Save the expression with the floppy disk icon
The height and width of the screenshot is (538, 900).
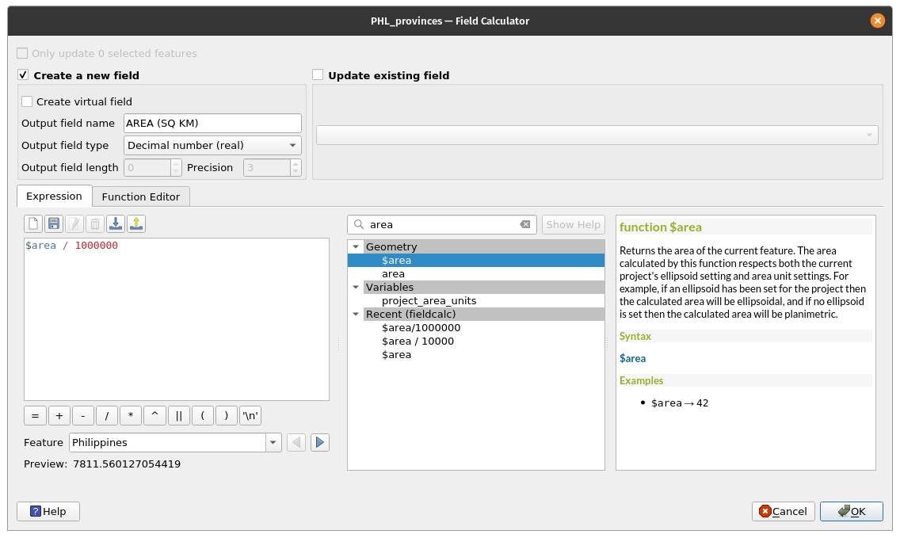pos(54,224)
